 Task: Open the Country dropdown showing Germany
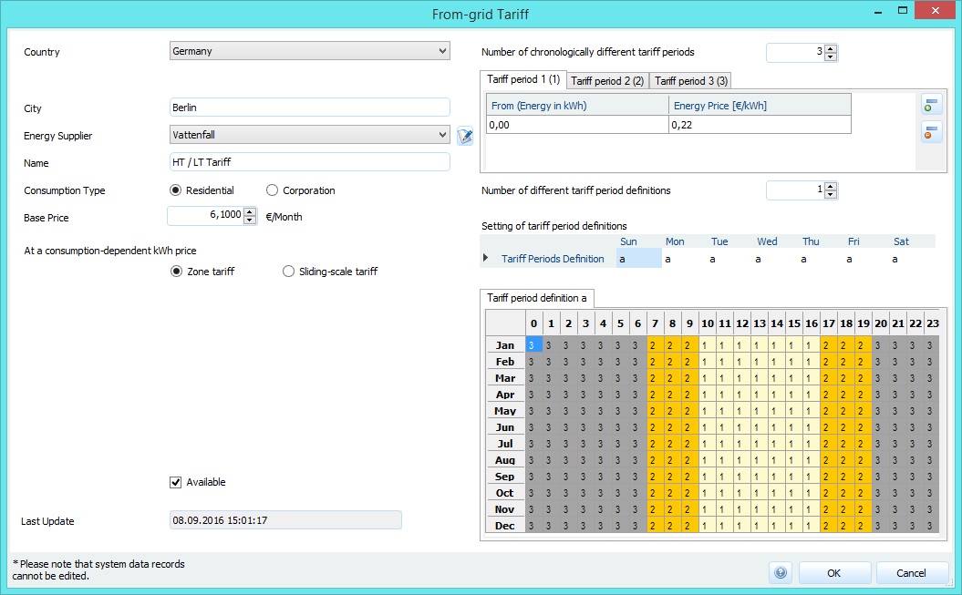pyautogui.click(x=309, y=51)
